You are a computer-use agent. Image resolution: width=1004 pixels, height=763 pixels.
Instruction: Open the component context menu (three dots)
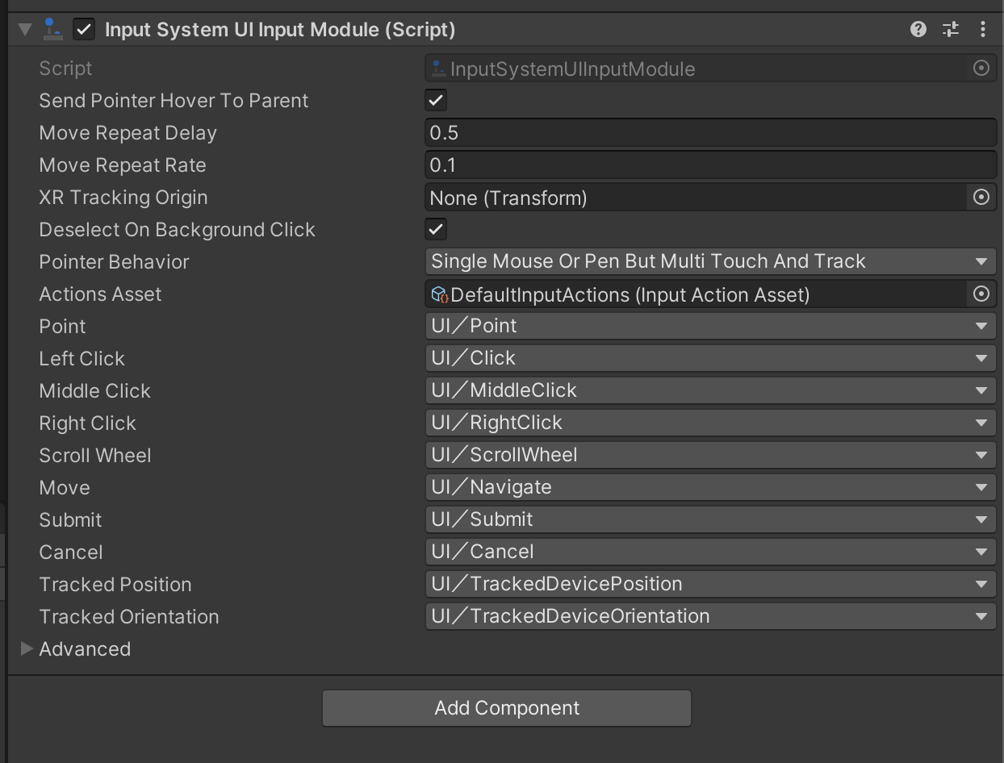(983, 29)
